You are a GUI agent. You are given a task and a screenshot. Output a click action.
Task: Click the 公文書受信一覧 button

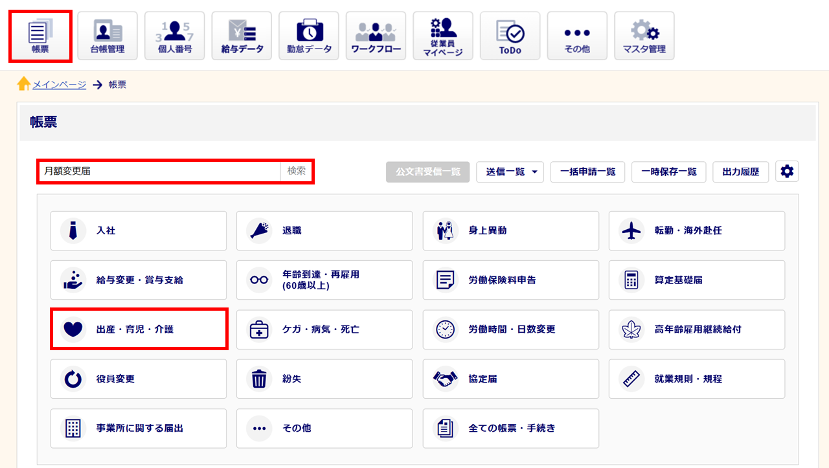(427, 172)
